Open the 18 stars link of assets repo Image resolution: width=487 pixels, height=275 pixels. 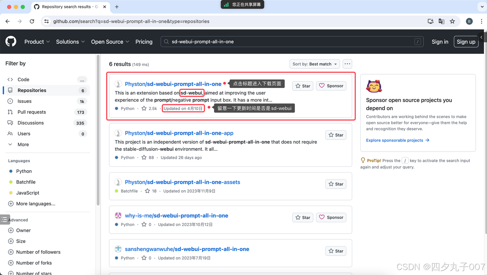click(151, 191)
